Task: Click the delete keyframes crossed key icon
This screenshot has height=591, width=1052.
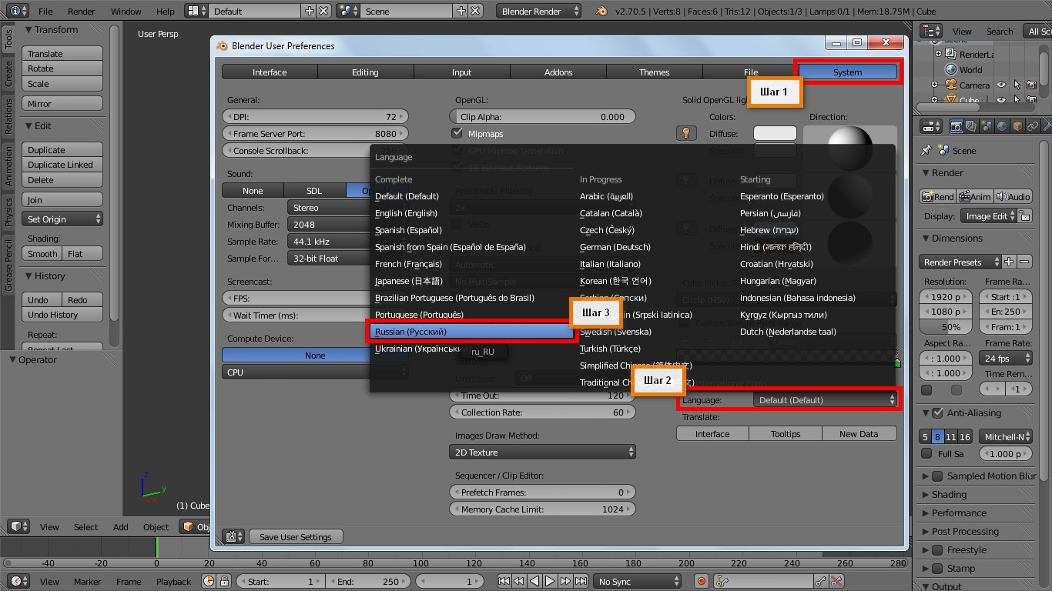Action: pyautogui.click(x=837, y=581)
